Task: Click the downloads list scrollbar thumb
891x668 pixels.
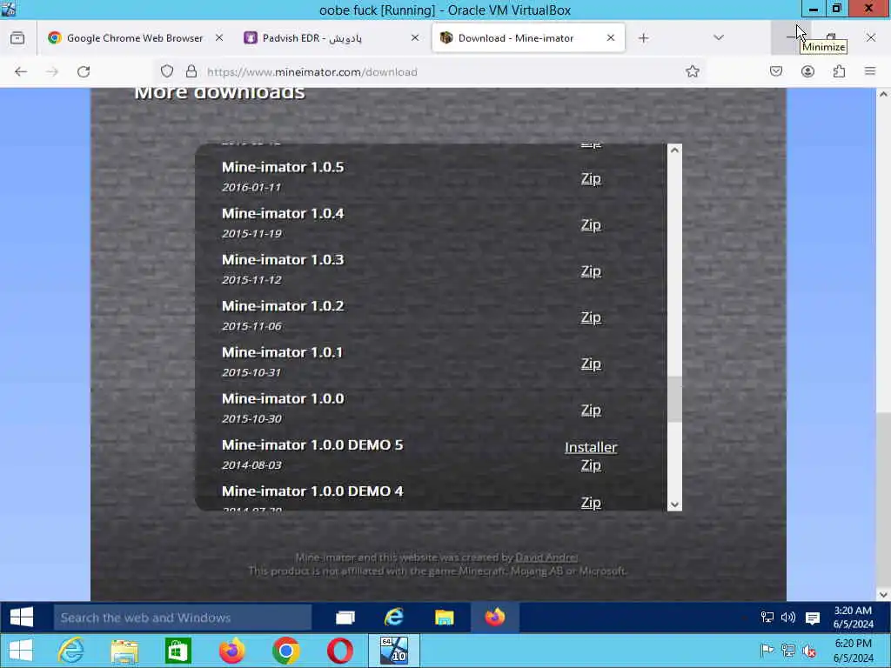Action: click(674, 399)
